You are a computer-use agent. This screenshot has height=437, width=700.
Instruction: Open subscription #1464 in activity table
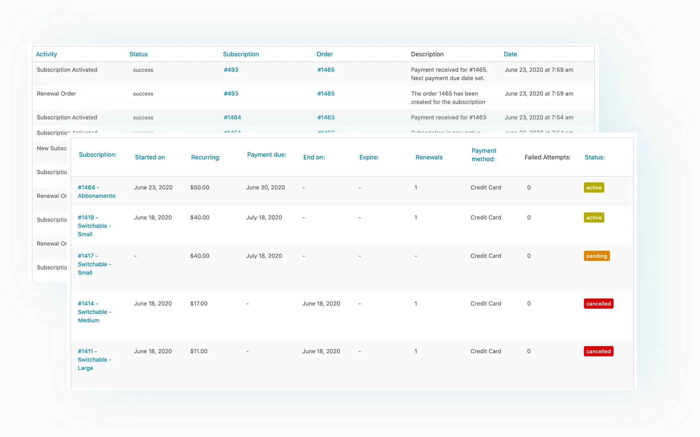point(232,118)
